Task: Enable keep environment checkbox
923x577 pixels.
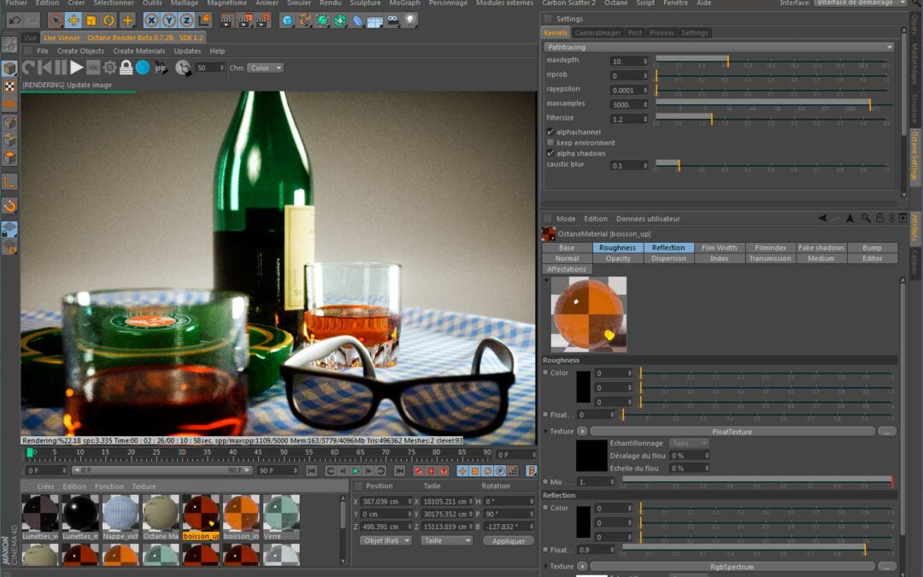Action: point(550,143)
